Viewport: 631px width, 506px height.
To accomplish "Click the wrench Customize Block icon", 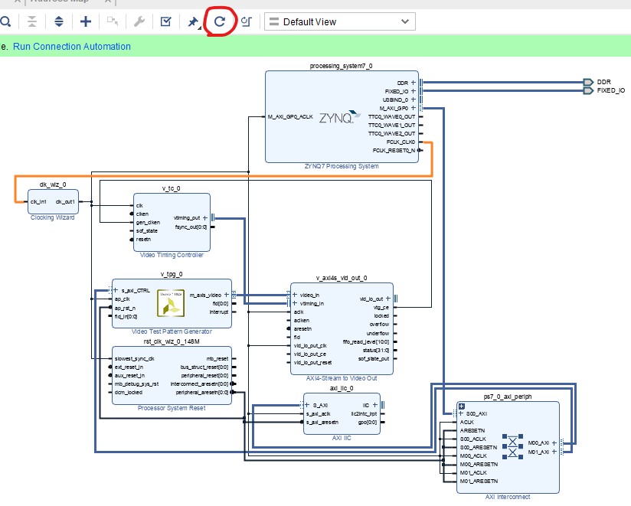I will 139,21.
